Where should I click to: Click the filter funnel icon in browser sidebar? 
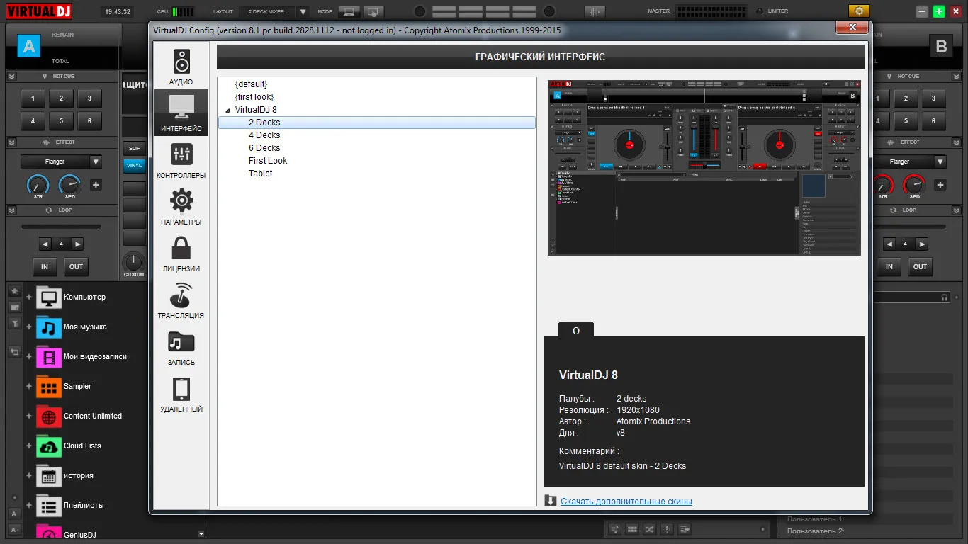(14, 323)
